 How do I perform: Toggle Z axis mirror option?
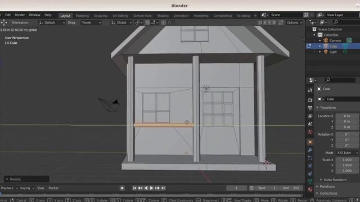click(274, 22)
